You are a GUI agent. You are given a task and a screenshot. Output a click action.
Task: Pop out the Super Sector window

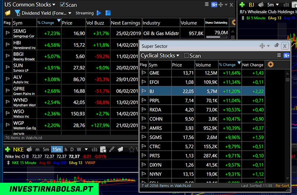(x=277, y=45)
